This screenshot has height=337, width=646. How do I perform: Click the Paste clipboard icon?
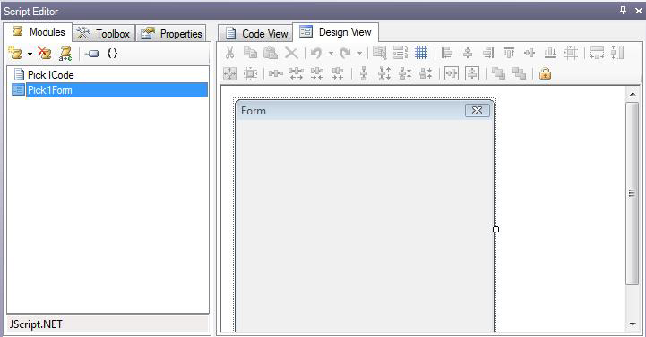pos(271,53)
